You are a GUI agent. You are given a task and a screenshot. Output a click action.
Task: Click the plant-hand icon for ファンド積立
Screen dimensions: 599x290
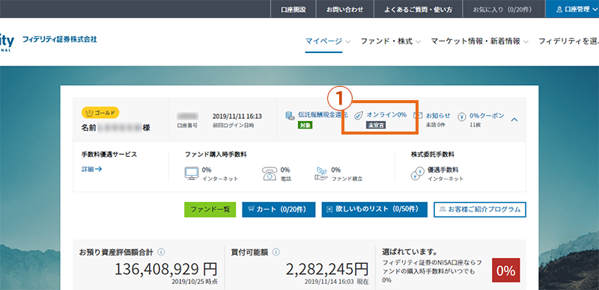321,173
